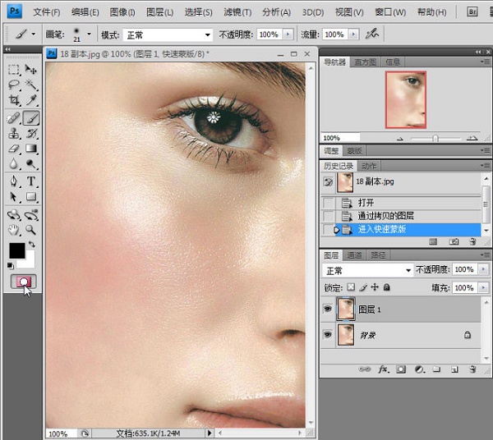Screen dimensions: 493x440
Task: Select the Hand tool
Action: (x=13, y=230)
